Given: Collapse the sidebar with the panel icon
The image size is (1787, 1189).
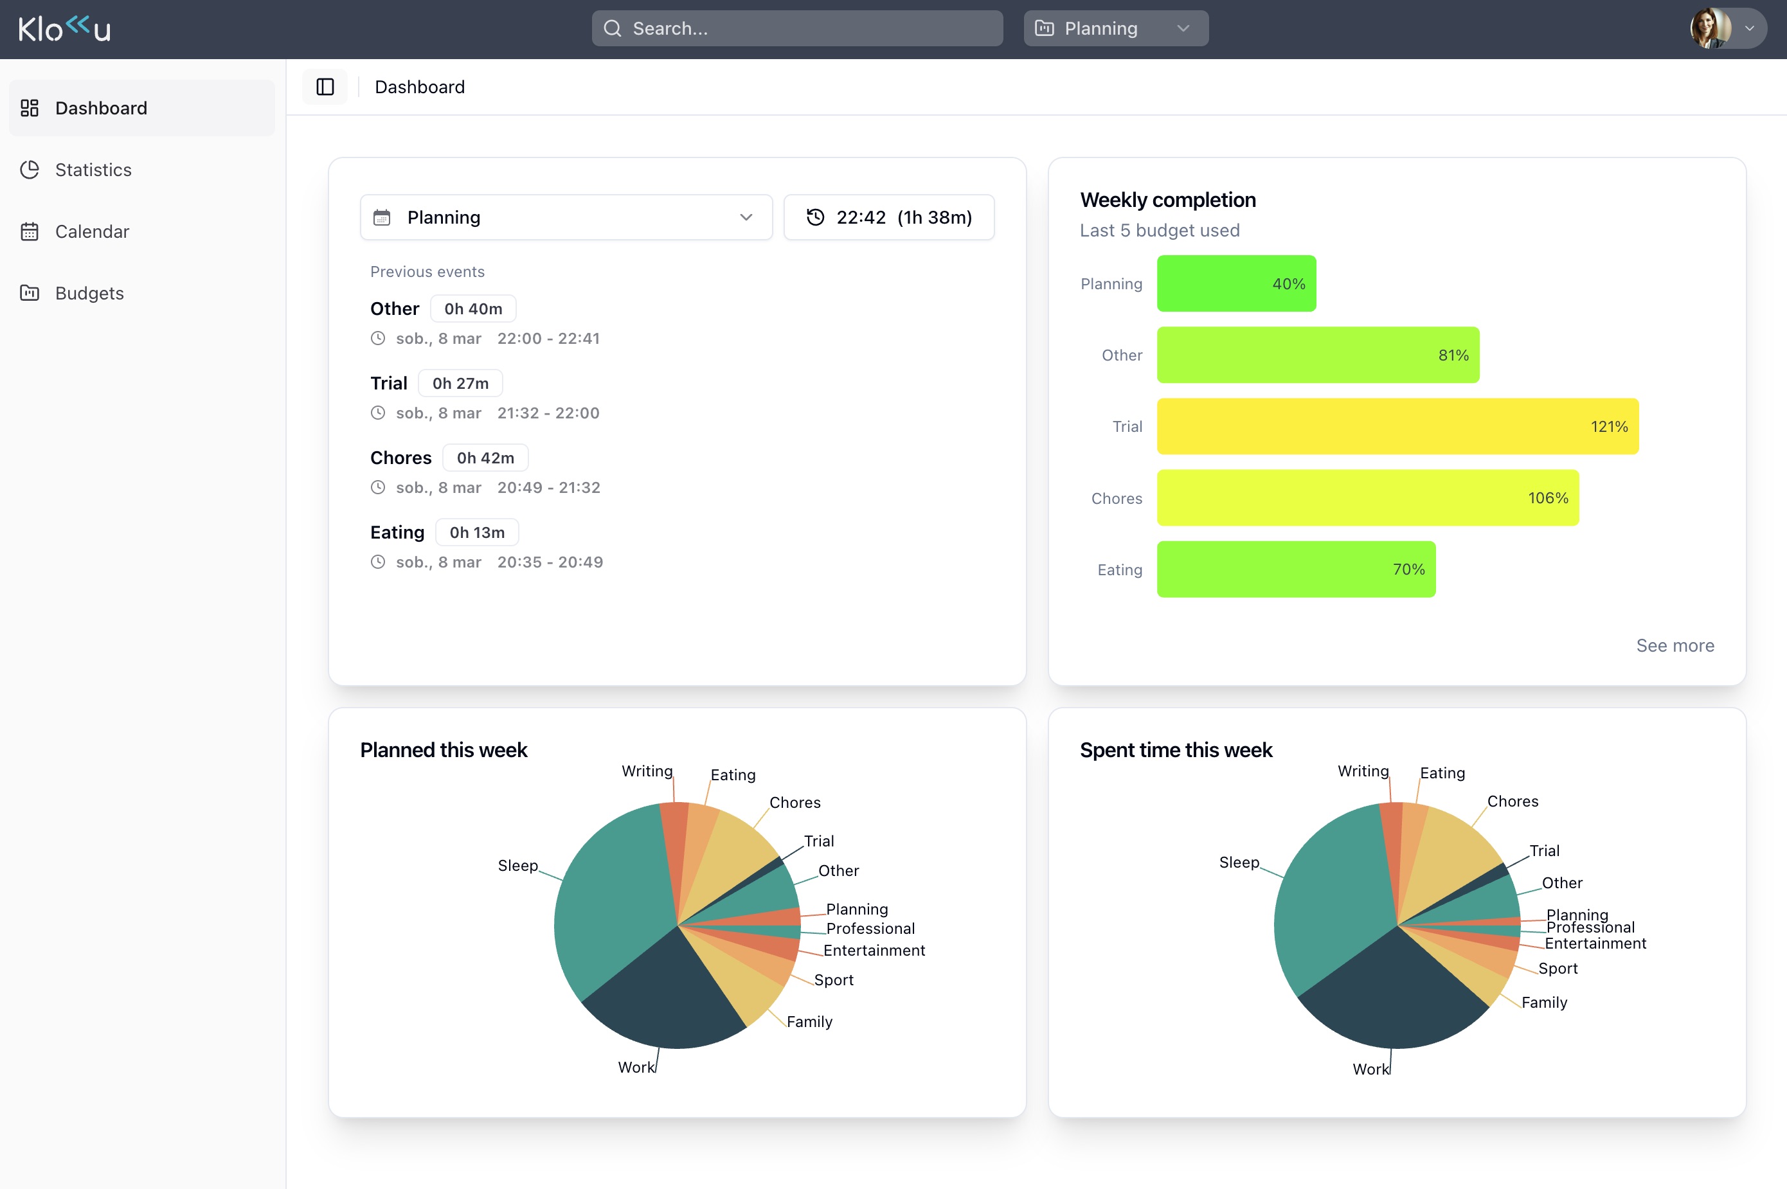Looking at the screenshot, I should 325,87.
